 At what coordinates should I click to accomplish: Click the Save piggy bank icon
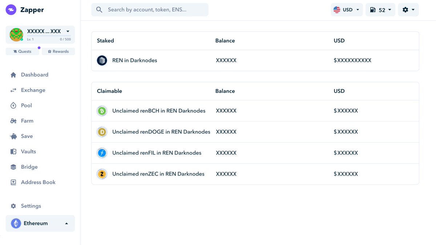pyautogui.click(x=13, y=136)
